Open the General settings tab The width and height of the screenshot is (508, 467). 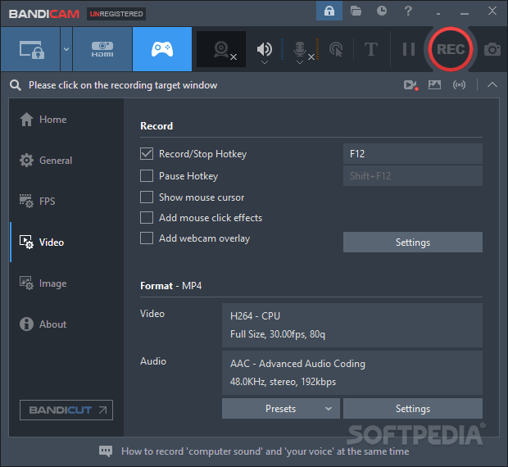[46, 161]
